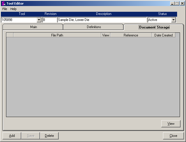Minimize the Tool Editor window
The image size is (186, 142).
pos(172,3)
